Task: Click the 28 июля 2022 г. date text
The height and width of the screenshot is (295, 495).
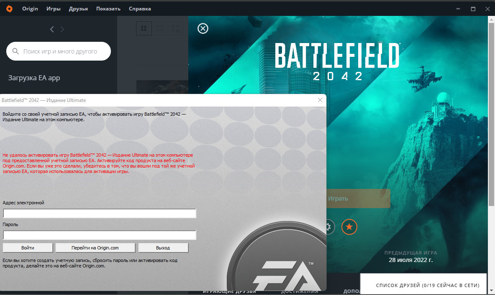Action: (411, 260)
